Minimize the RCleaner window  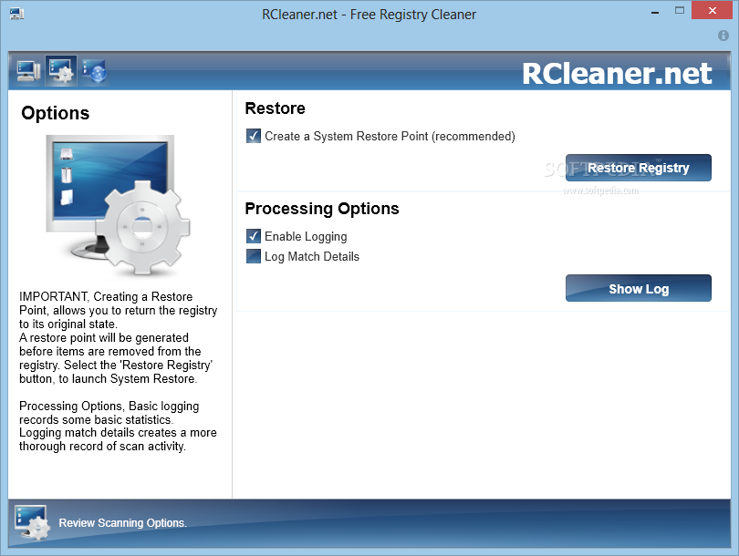pos(655,11)
